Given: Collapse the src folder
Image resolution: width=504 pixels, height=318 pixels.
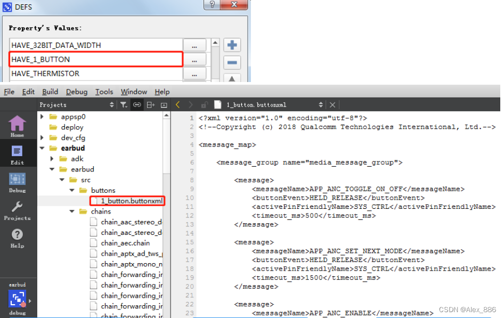Looking at the screenshot, I should tap(62, 180).
